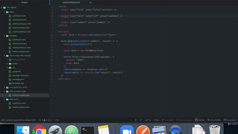Collapse the multiple folder
Screen dimensions: 238x134
pyautogui.click(x=4, y=36)
